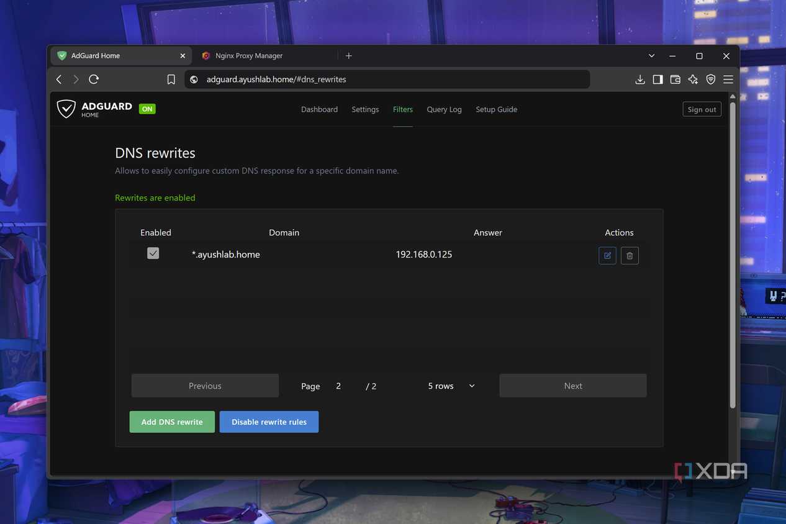Open the AI assistant sparkle icon
This screenshot has height=524, width=786.
pyautogui.click(x=693, y=79)
